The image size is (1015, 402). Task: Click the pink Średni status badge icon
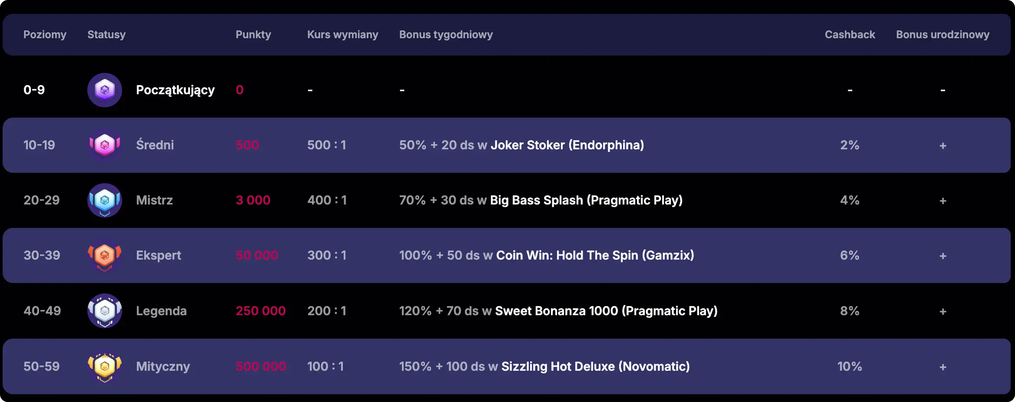click(x=105, y=145)
